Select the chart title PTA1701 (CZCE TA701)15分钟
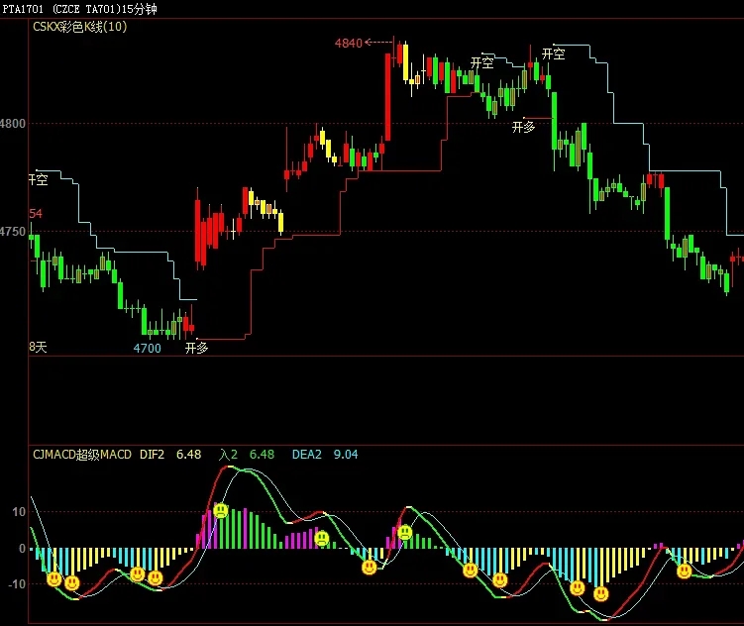744x626 pixels. 79,9
